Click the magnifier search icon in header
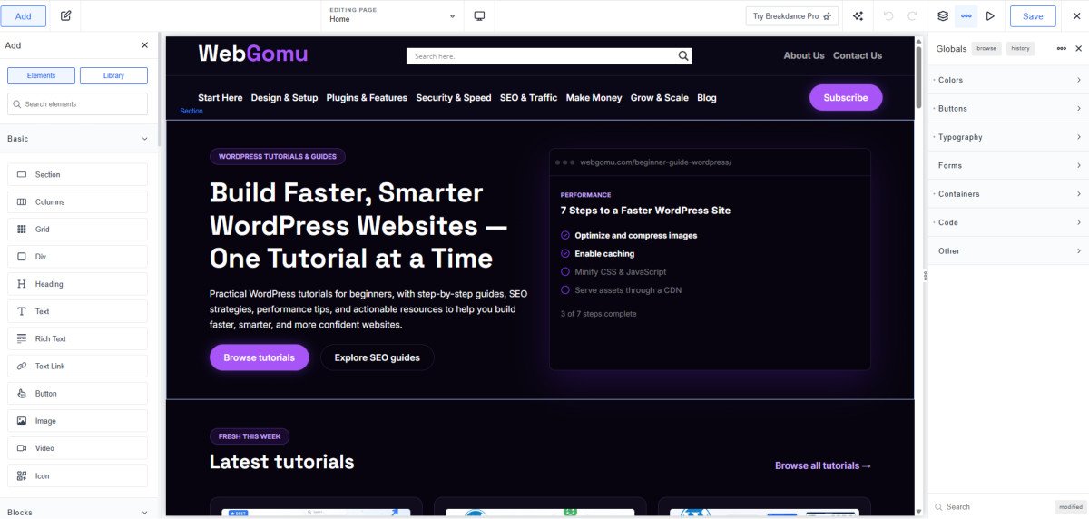Screen dimensions: 1089x519 click(x=683, y=56)
